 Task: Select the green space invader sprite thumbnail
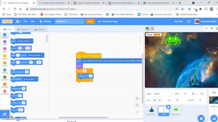[176, 111]
